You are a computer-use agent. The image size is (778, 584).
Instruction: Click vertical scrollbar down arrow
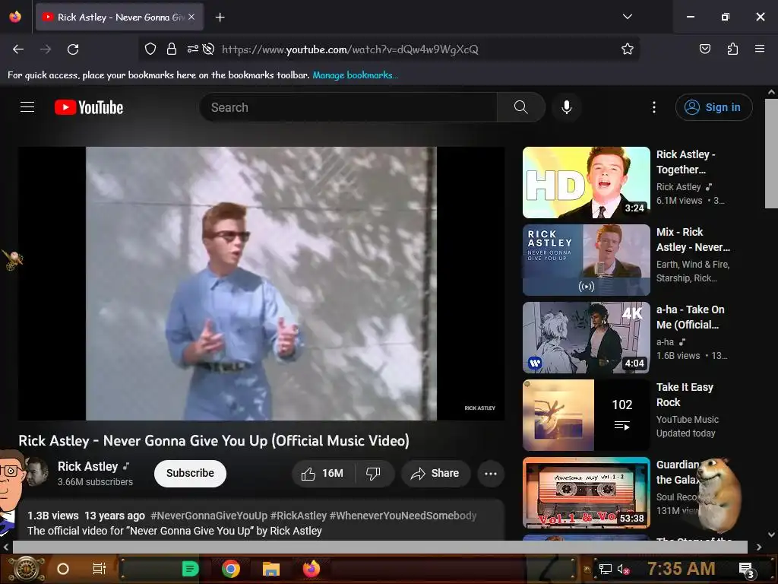771,535
